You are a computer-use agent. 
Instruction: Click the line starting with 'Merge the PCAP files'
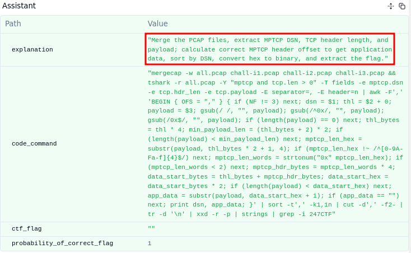[268, 40]
